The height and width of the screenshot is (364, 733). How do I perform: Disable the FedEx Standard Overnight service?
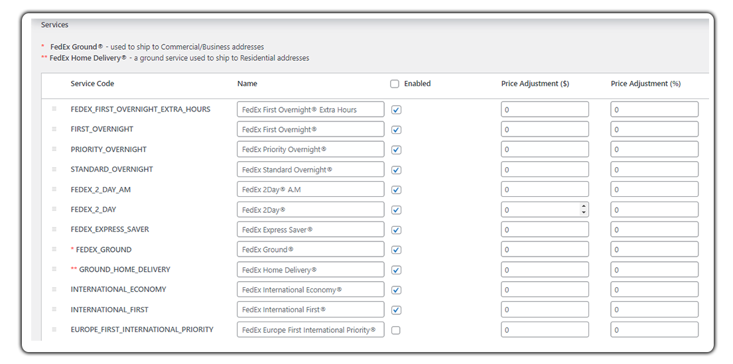pos(397,170)
